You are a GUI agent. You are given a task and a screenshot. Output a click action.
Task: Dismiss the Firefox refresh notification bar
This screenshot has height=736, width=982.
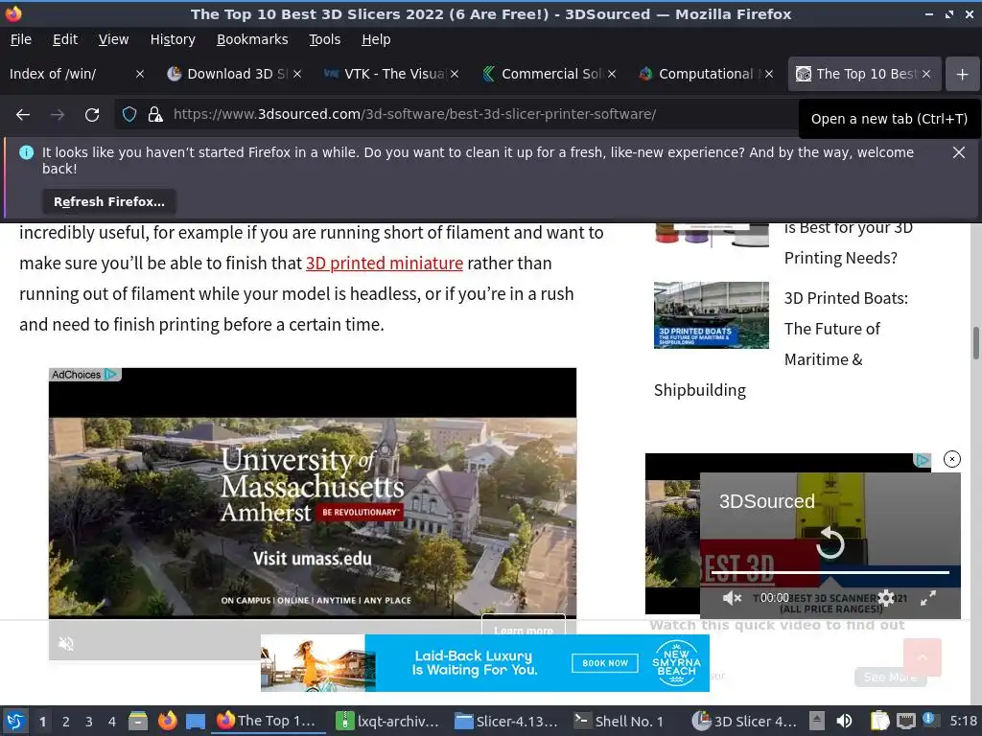coord(958,152)
